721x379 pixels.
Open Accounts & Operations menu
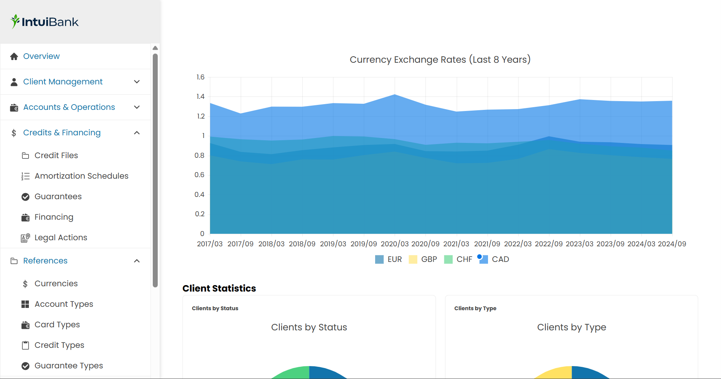pyautogui.click(x=69, y=107)
